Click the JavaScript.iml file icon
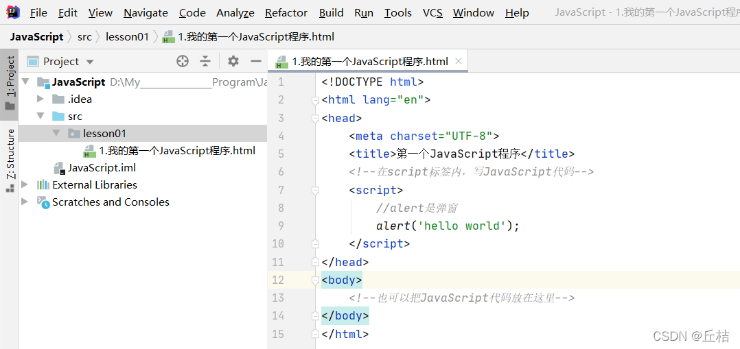740x349 pixels. pyautogui.click(x=60, y=168)
